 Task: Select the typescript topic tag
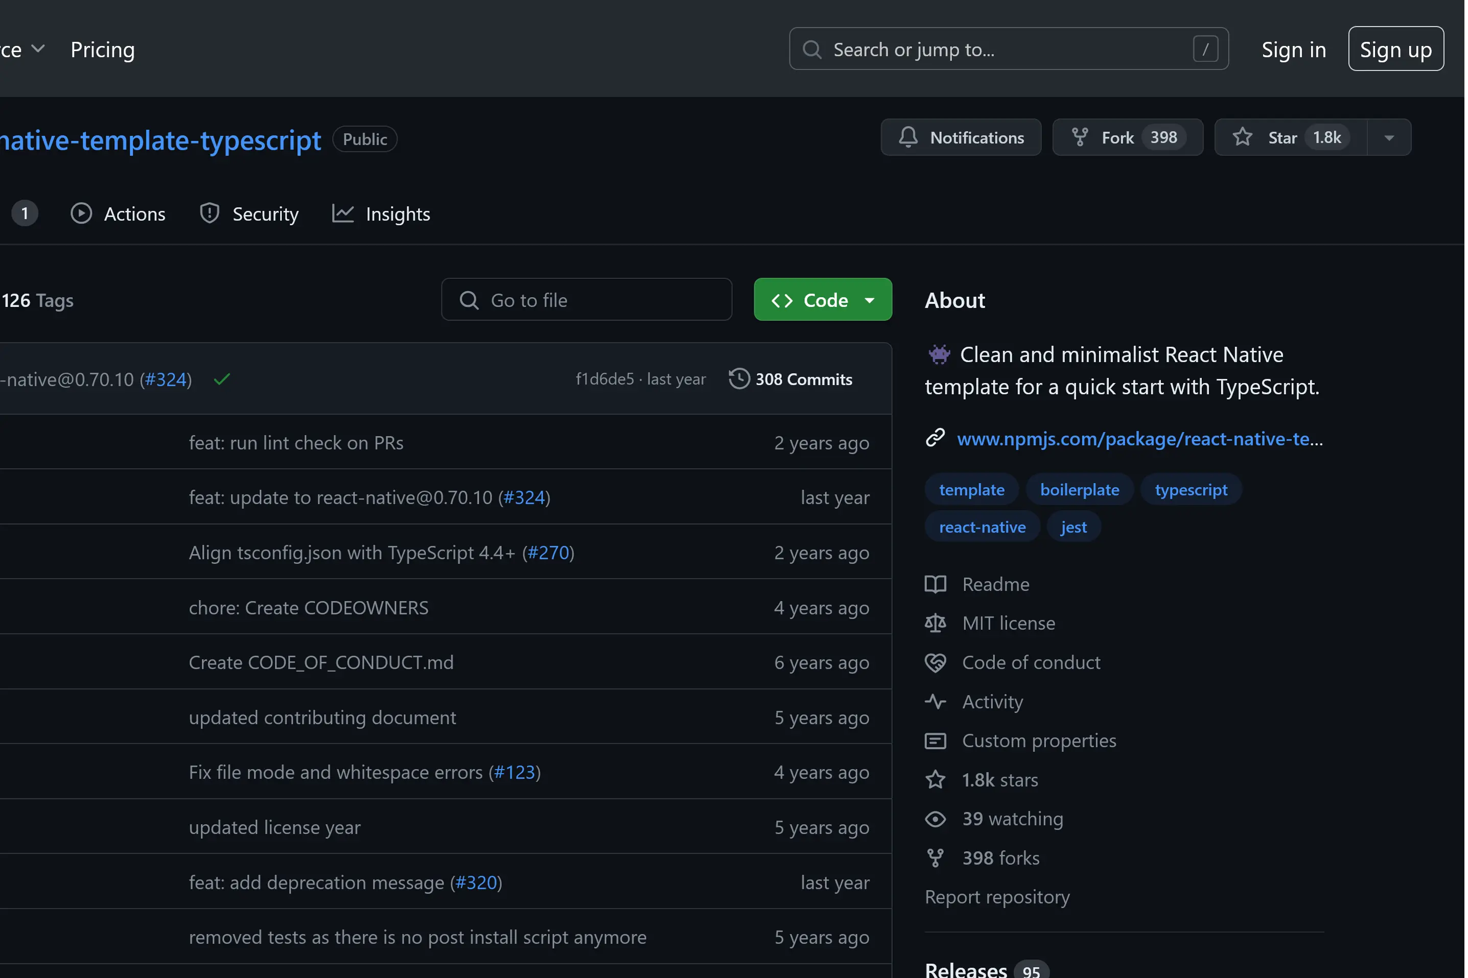pos(1191,490)
